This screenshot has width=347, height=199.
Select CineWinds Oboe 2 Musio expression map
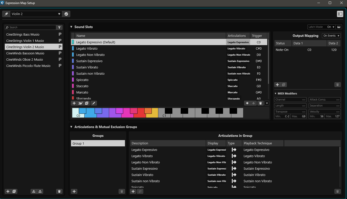[33, 60]
